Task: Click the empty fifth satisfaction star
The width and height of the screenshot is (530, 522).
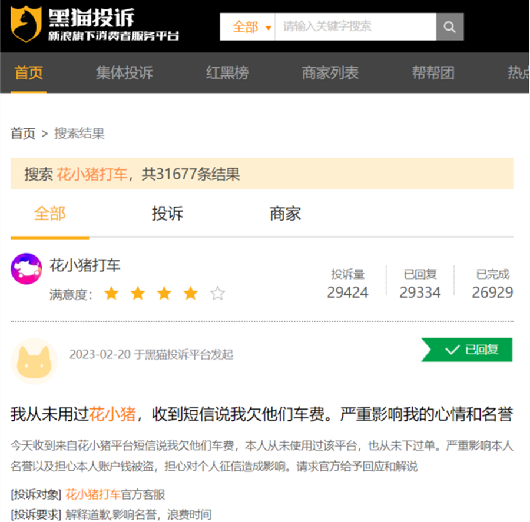Action: click(217, 293)
